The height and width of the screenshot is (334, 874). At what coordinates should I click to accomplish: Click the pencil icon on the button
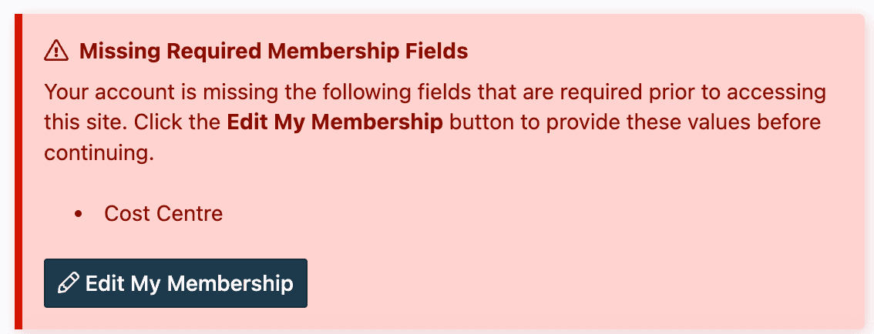coord(68,283)
